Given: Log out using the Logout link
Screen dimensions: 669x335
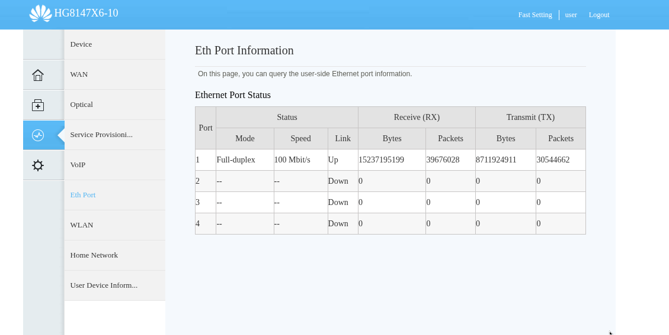Looking at the screenshot, I should (599, 15).
